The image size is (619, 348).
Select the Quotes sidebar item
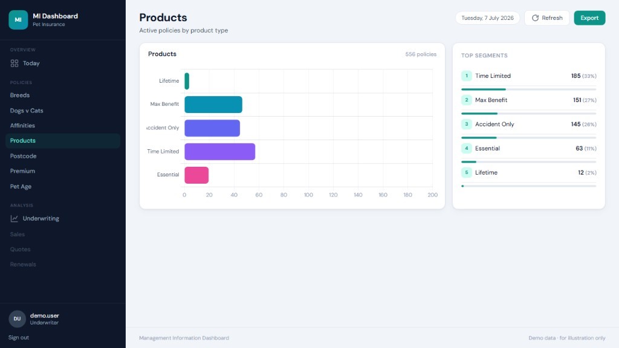coord(63,250)
